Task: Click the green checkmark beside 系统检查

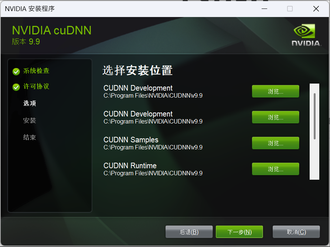Action: [x=16, y=72]
